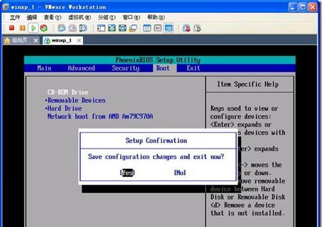Reset the virtual machine using the toolbar
This screenshot has width=322, height=227.
pyautogui.click(x=44, y=28)
